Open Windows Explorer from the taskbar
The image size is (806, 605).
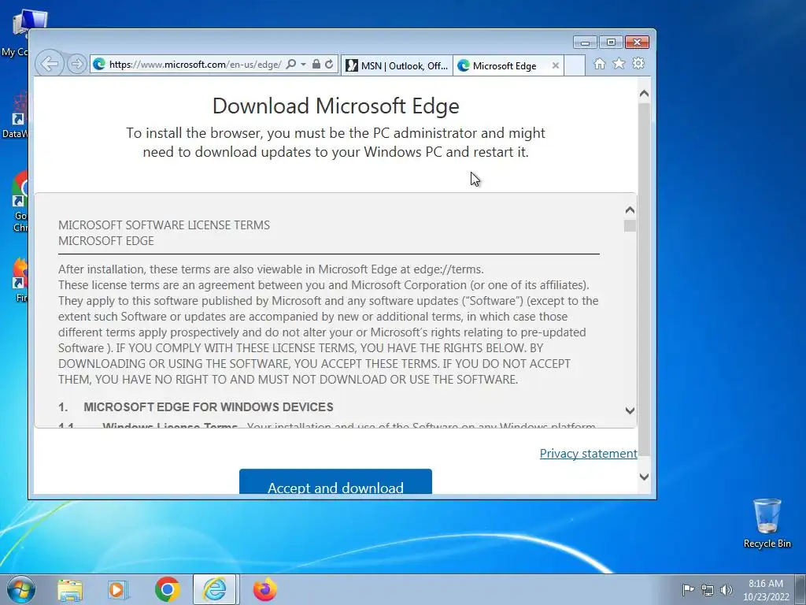[70, 589]
